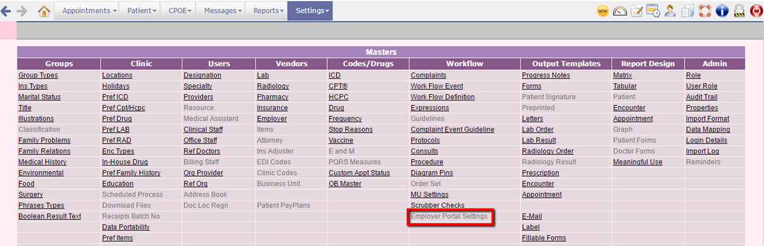Click the blue information icon

(x=721, y=11)
